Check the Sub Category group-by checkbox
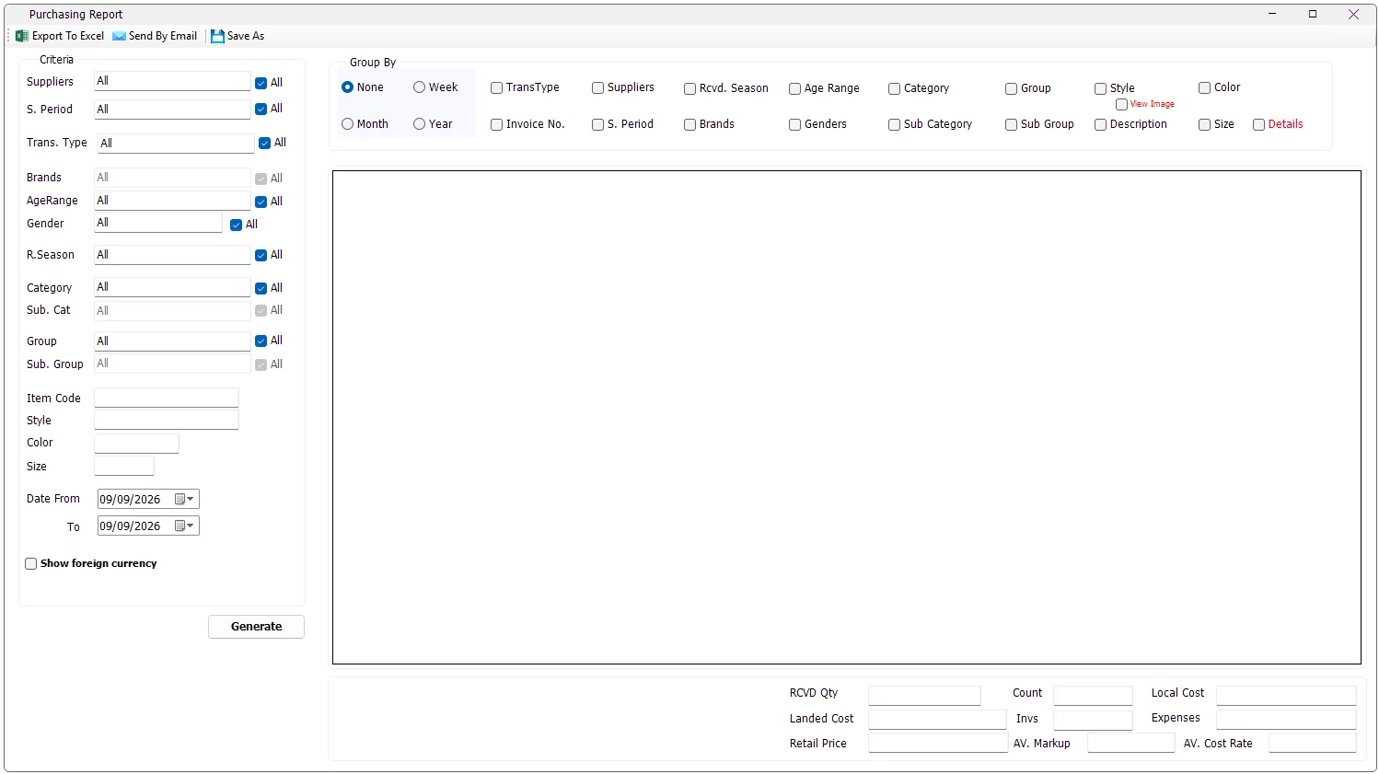1379x774 pixels. (894, 124)
